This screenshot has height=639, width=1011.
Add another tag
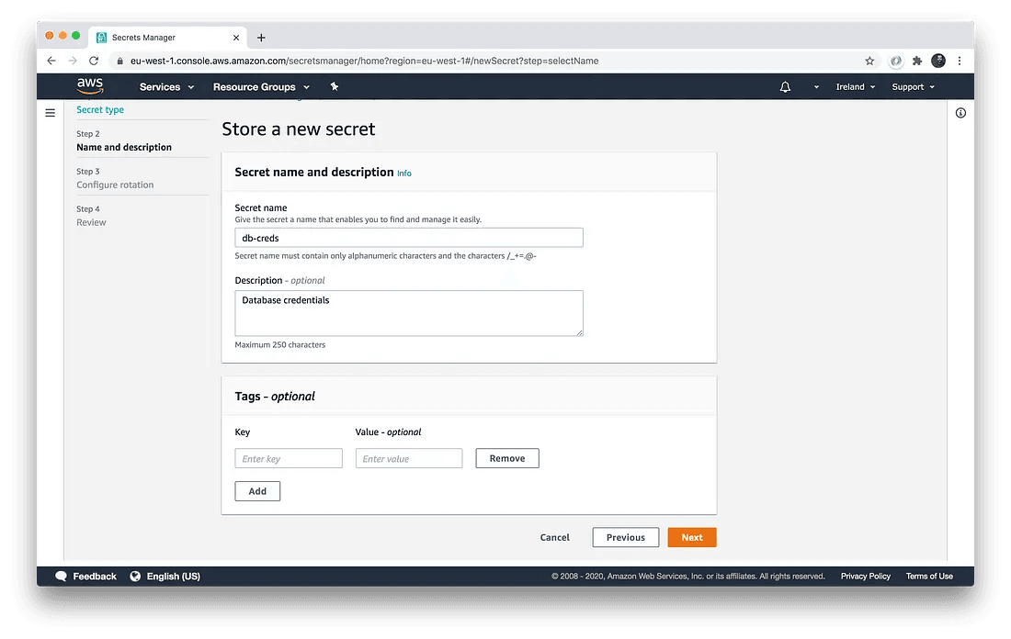[257, 491]
